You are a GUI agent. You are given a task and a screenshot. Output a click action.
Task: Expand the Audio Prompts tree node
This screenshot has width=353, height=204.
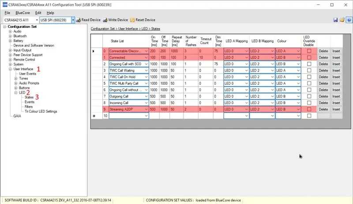point(16,83)
